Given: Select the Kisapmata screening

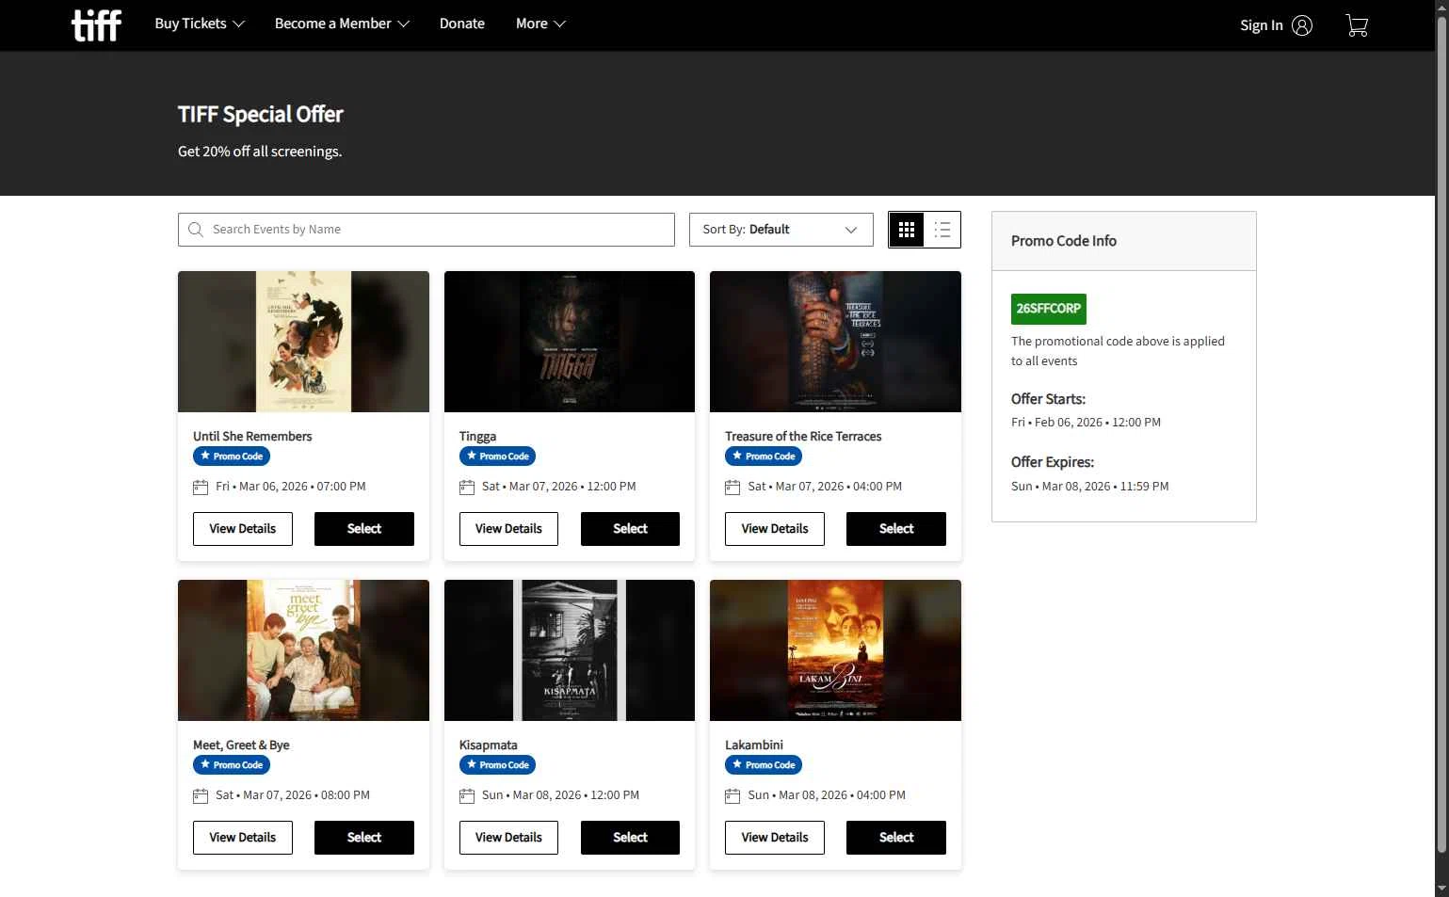Looking at the screenshot, I should click(x=631, y=838).
